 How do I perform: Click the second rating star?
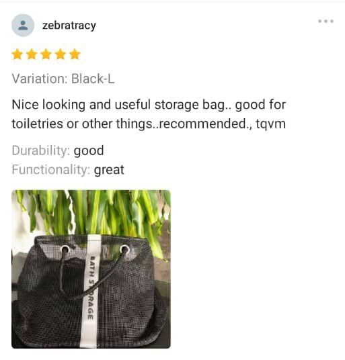pos(32,54)
